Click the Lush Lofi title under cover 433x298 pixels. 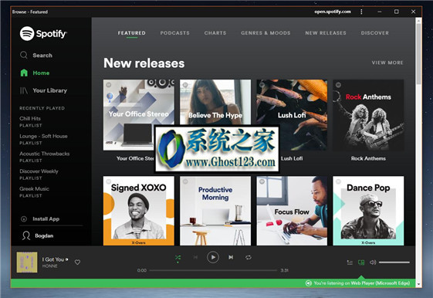292,158
